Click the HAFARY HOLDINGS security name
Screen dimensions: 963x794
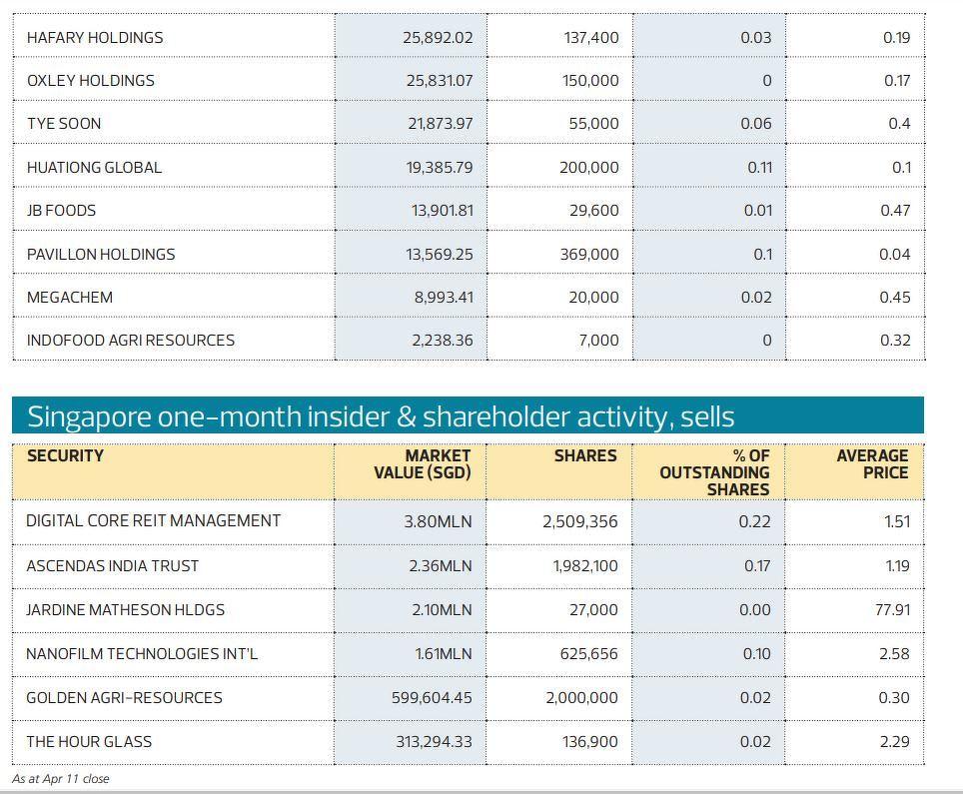click(x=95, y=38)
